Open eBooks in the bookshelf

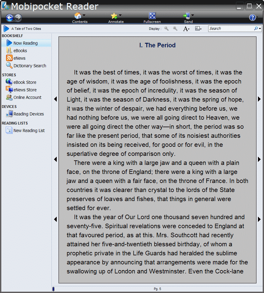point(20,51)
